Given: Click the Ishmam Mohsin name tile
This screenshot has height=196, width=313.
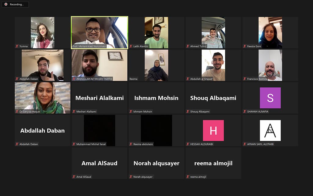Looking at the screenshot, I should click(x=156, y=98).
